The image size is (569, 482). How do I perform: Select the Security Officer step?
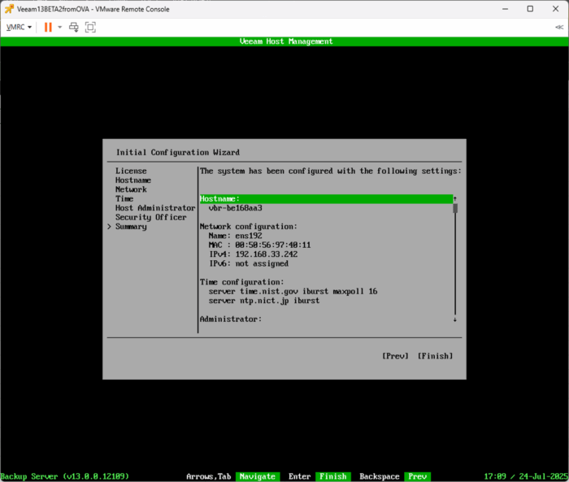point(151,217)
